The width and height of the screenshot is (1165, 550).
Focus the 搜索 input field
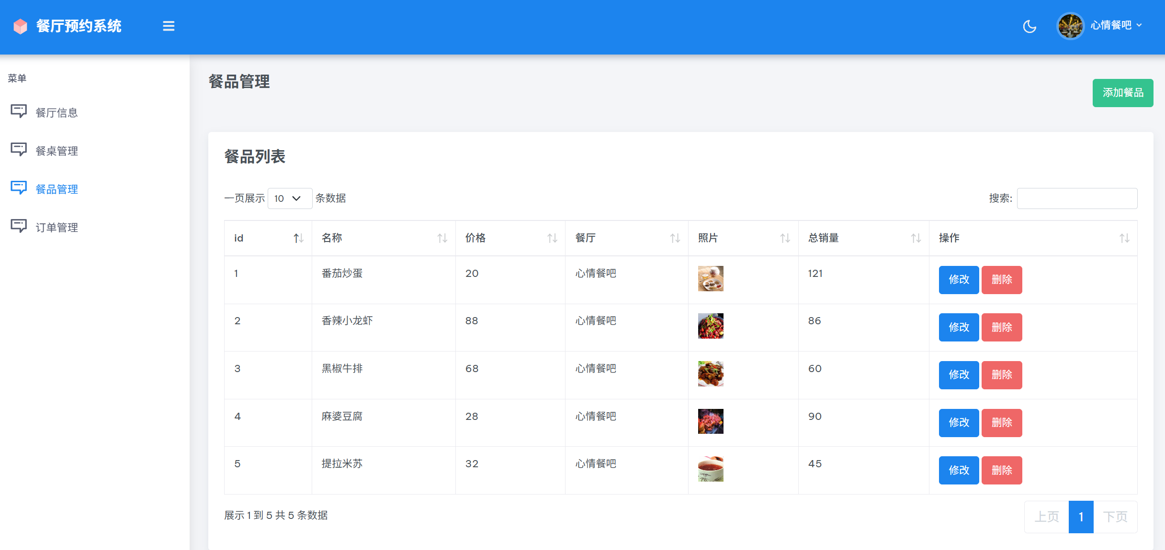click(1076, 198)
